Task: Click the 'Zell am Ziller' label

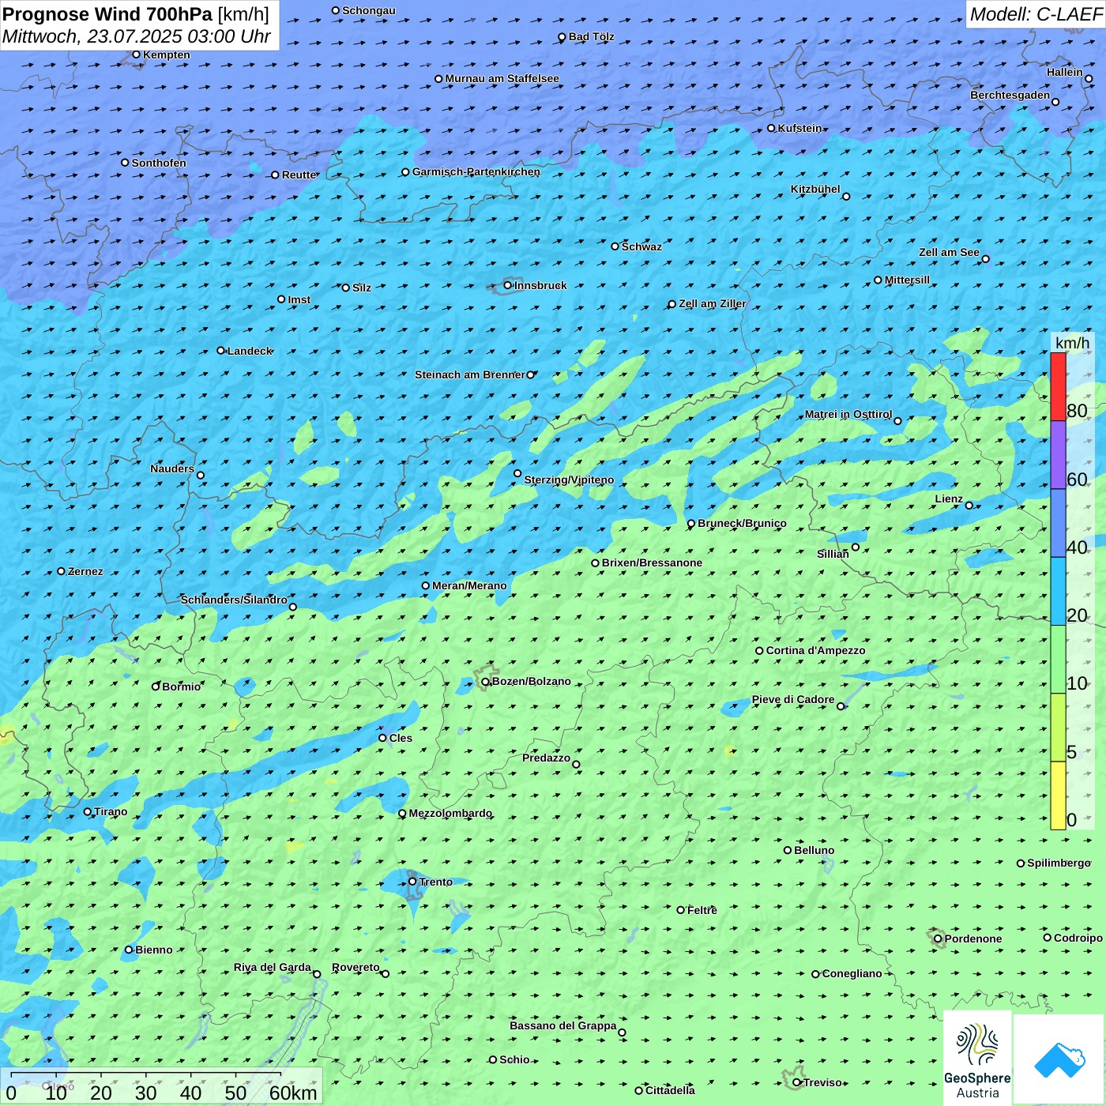Action: click(x=713, y=303)
